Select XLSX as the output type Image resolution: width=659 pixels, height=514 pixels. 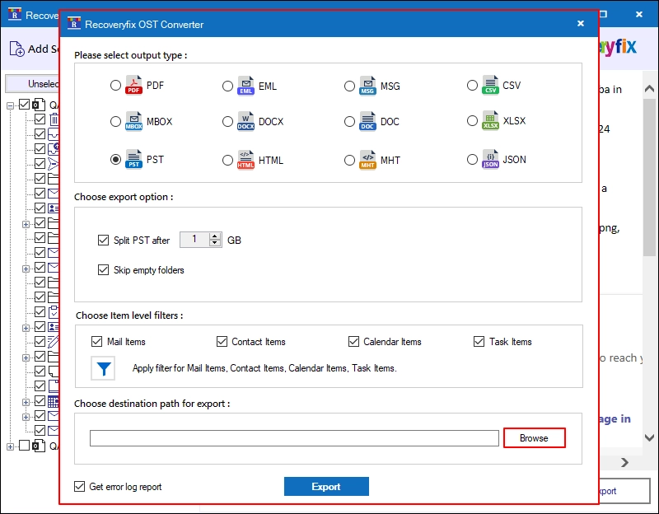[472, 120]
